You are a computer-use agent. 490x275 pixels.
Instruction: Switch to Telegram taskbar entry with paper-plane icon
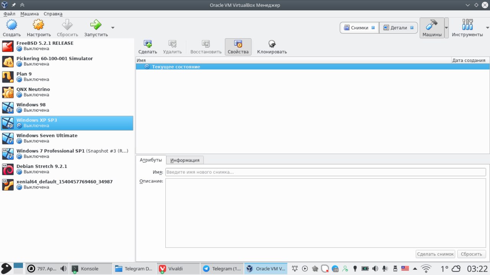[x=222, y=268]
